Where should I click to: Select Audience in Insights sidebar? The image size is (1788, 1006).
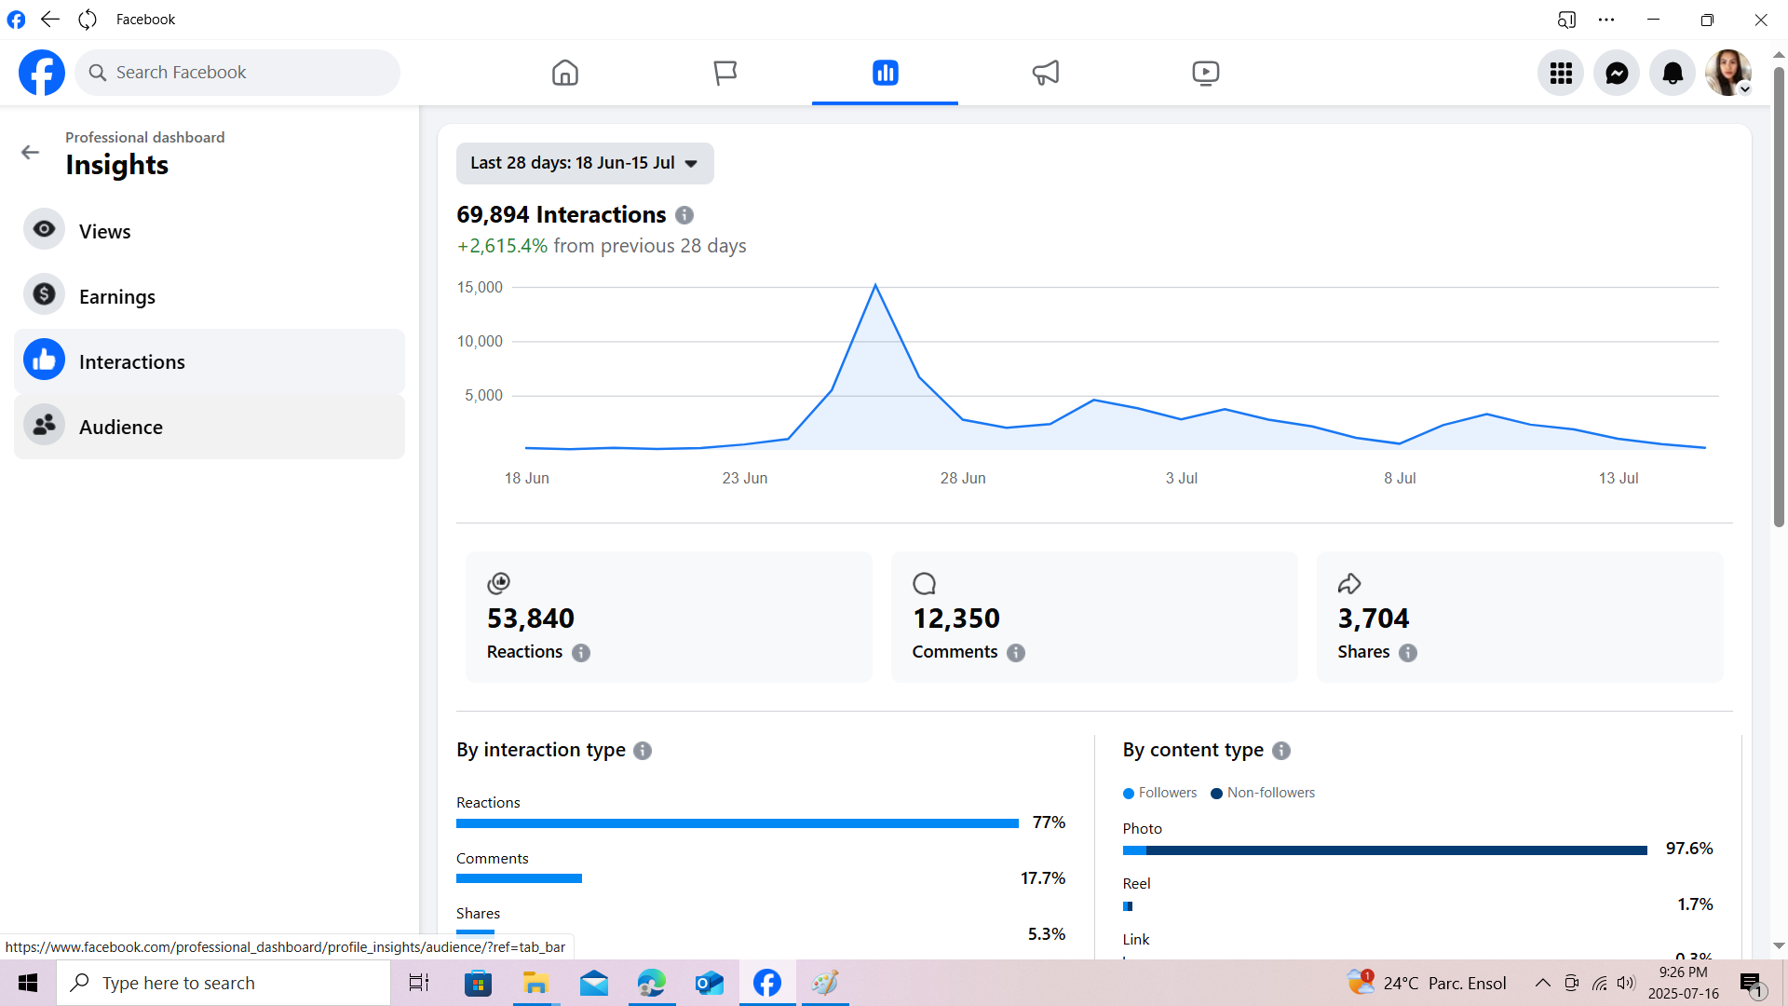pyautogui.click(x=120, y=427)
